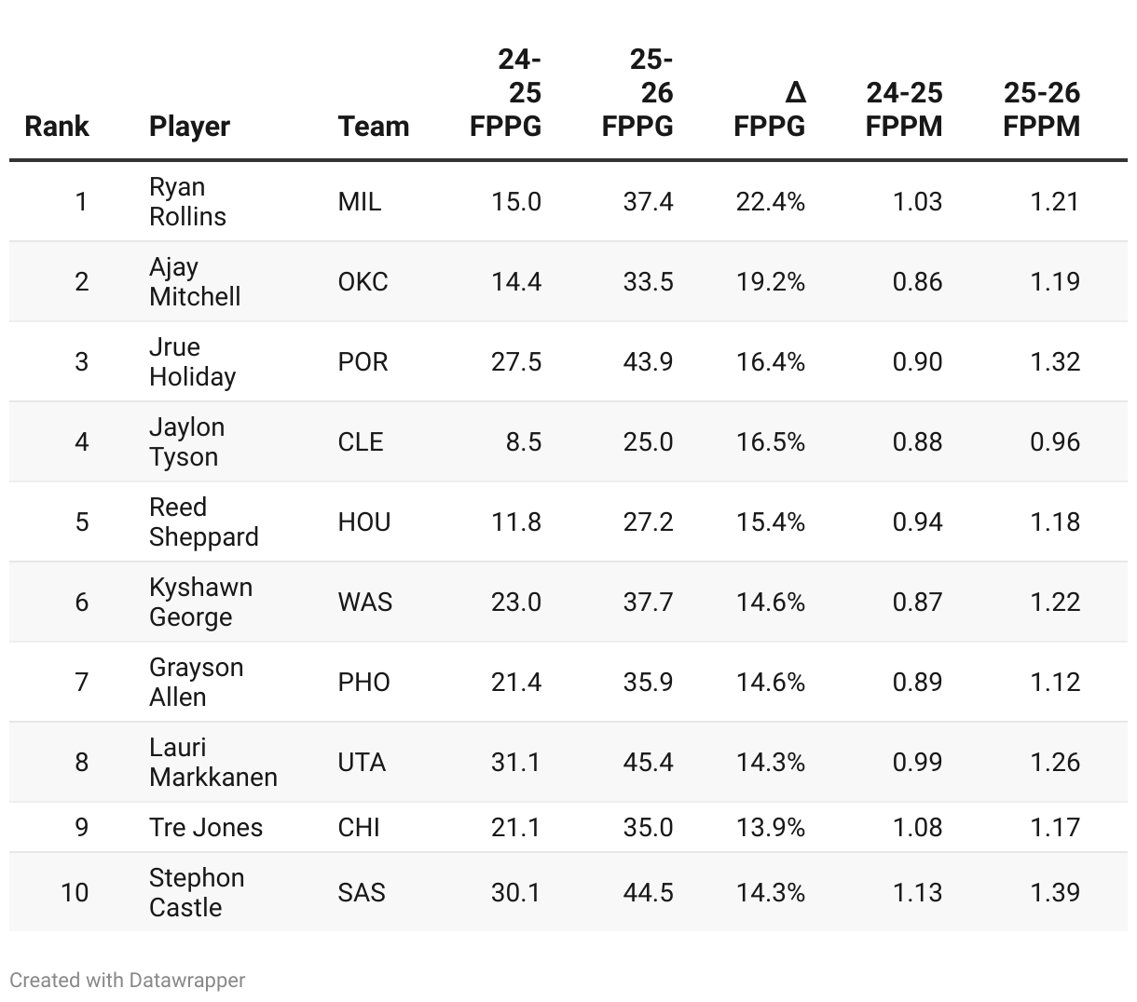This screenshot has width=1137, height=1002.
Task: Click Reed Sheppard's 15.4% delta value
Action: click(770, 521)
